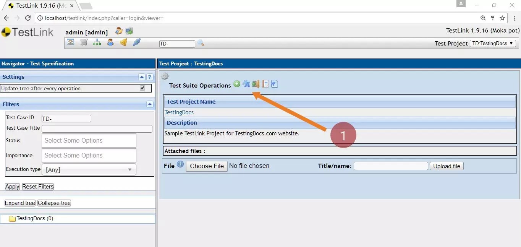Focus the top toolbar TD- search field
The width and height of the screenshot is (521, 247).
[177, 44]
